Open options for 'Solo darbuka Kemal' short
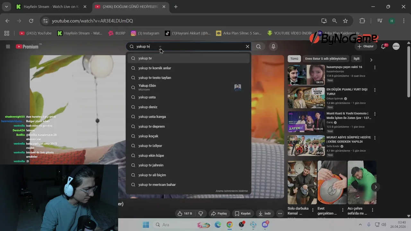The height and width of the screenshot is (231, 411). pyautogui.click(x=312, y=210)
